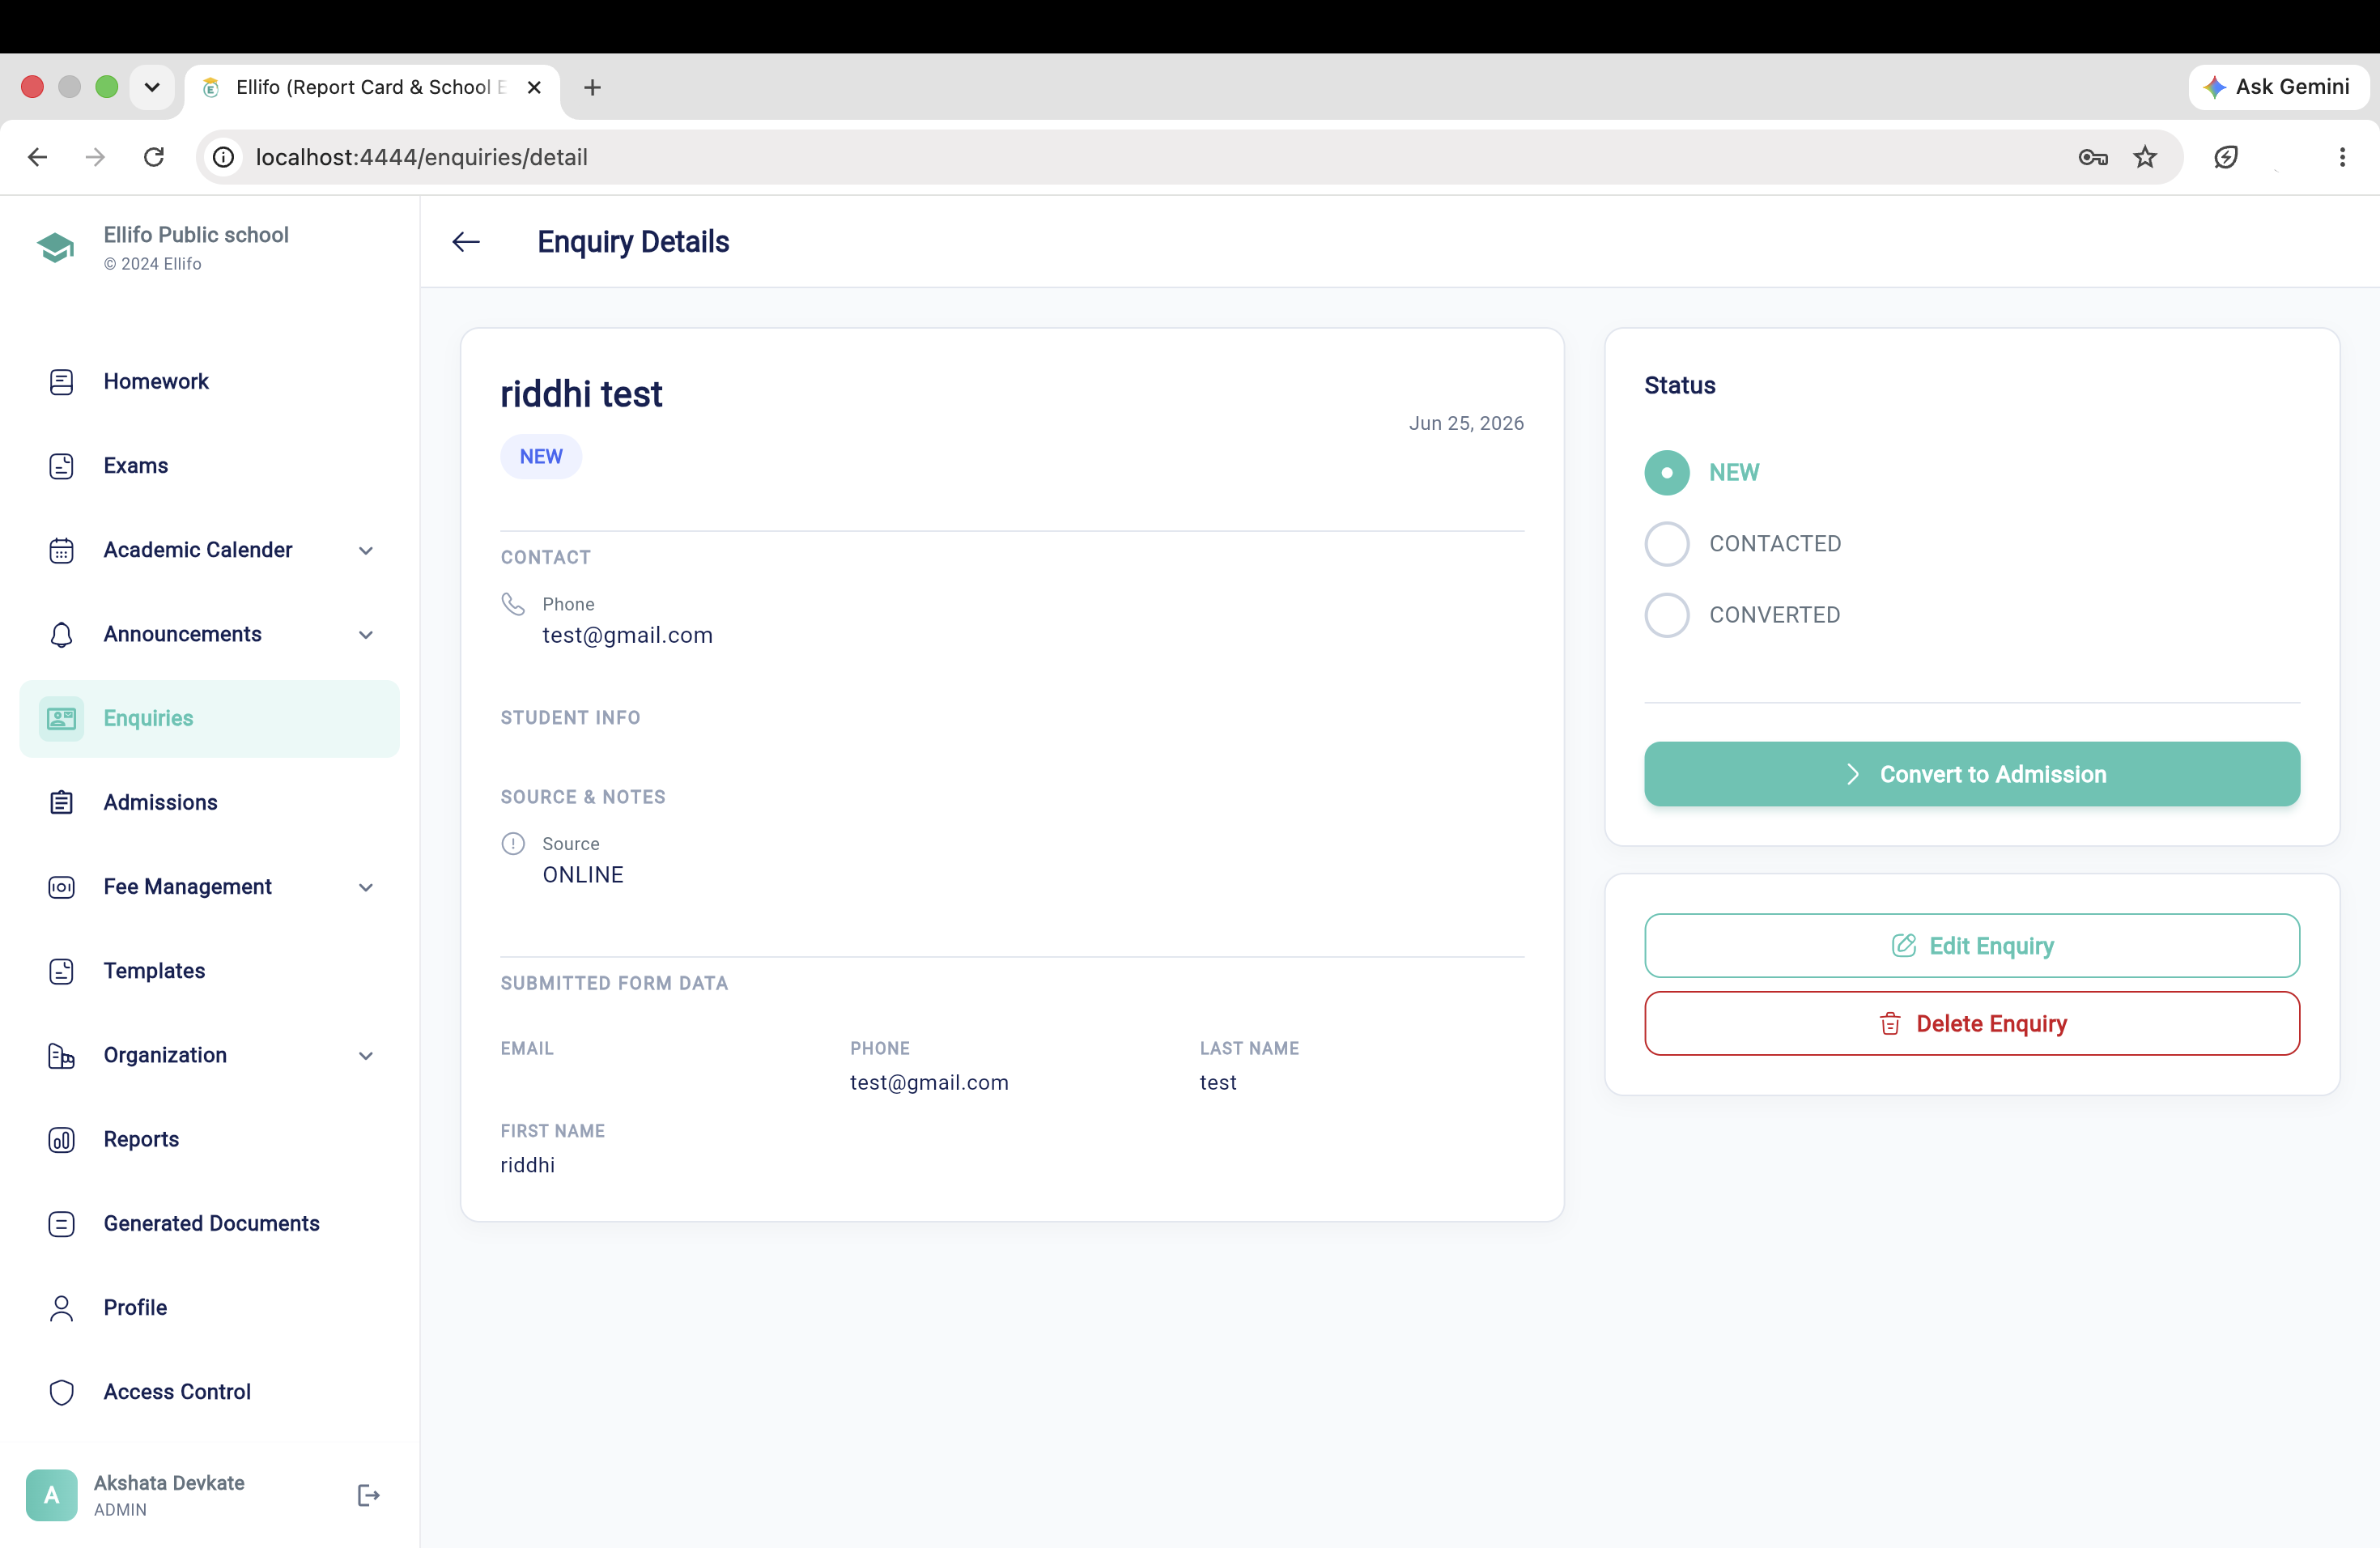Viewport: 2380px width, 1548px height.
Task: Click the Generated Documents icon
Action: (x=61, y=1223)
